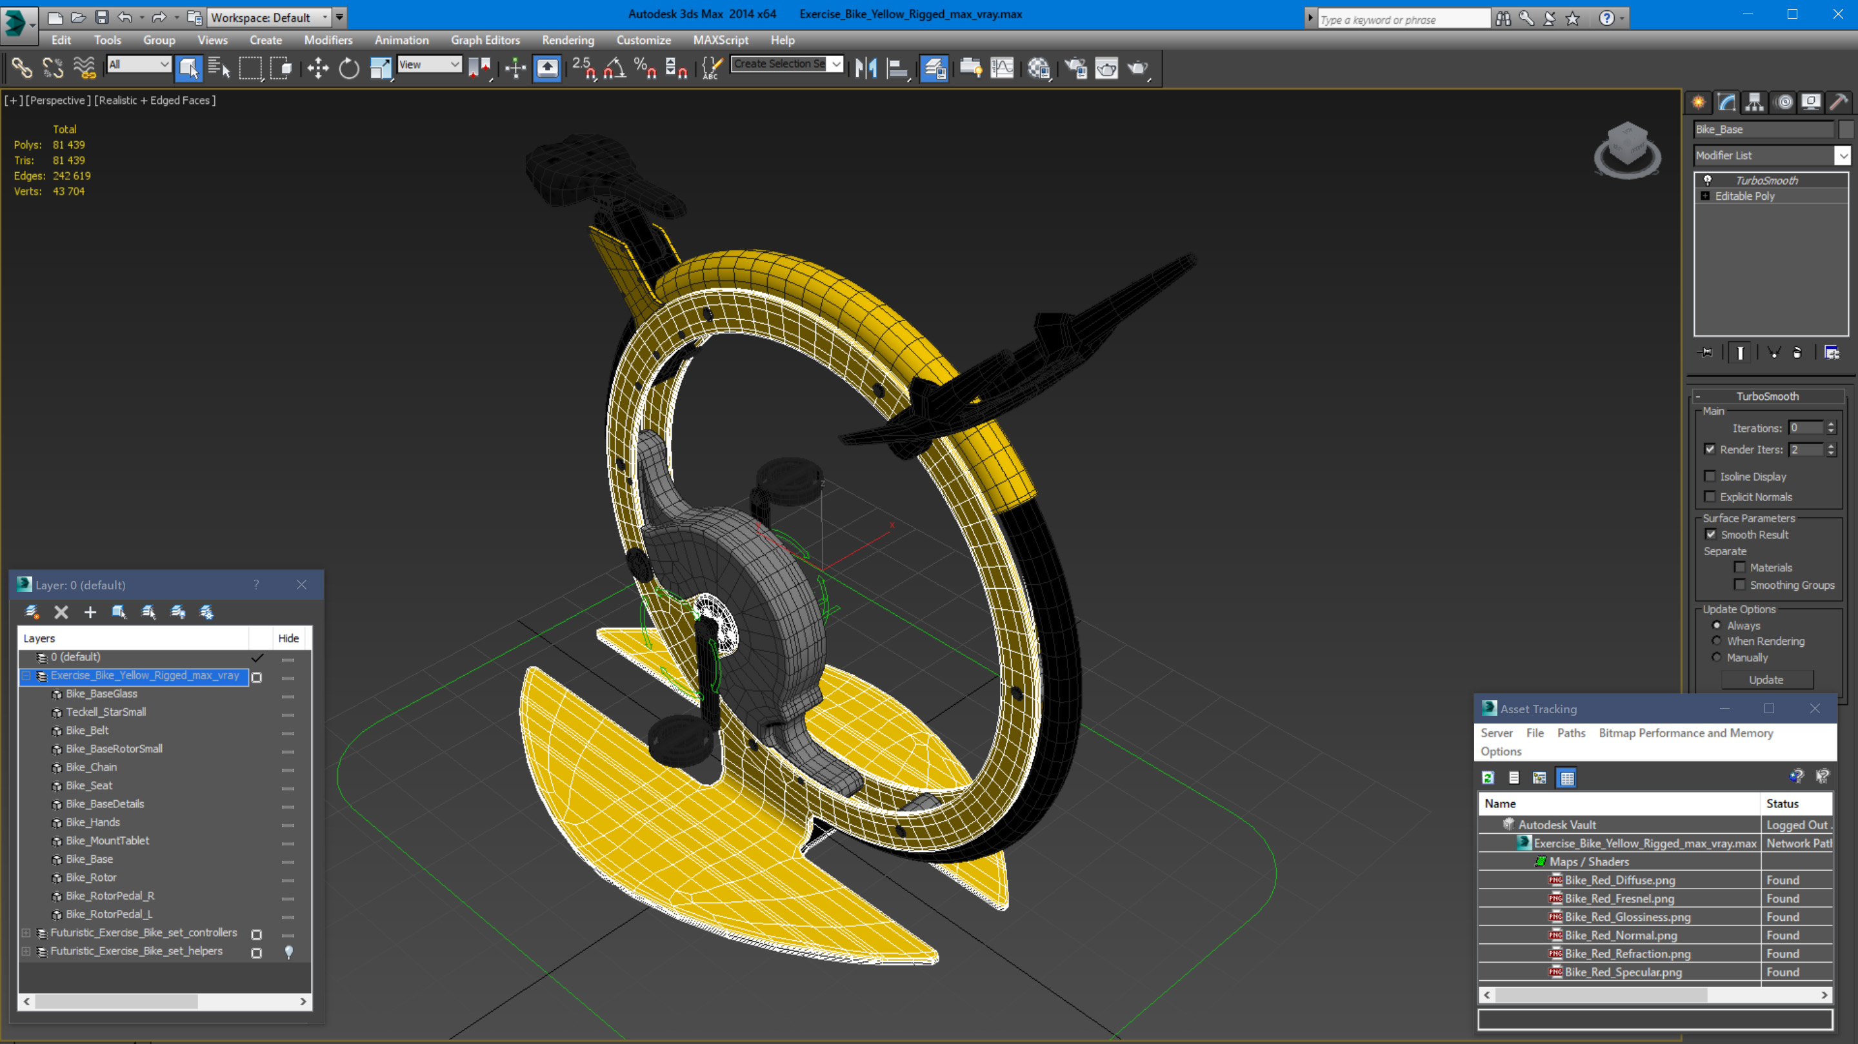Switch Asset Tracking to table view icon

1566,777
